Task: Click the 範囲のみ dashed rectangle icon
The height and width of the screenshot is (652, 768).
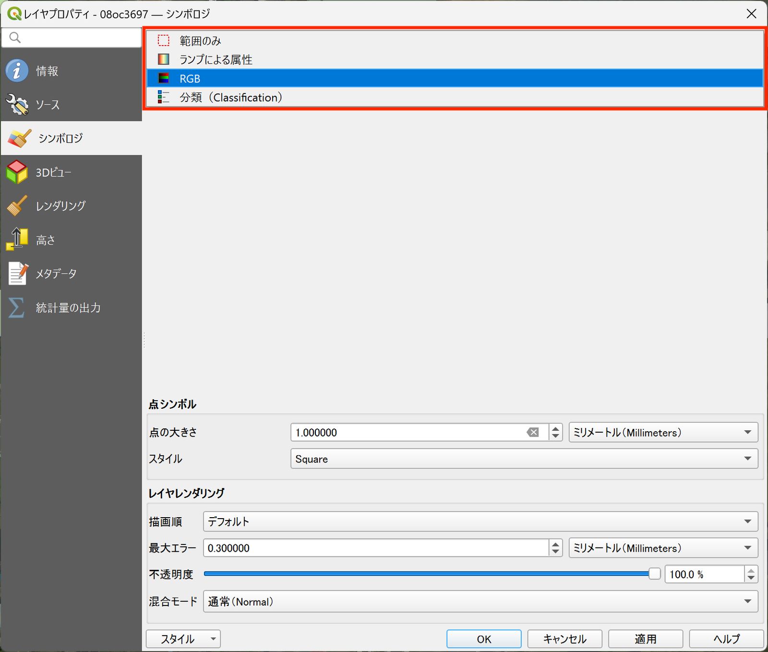Action: (x=164, y=41)
